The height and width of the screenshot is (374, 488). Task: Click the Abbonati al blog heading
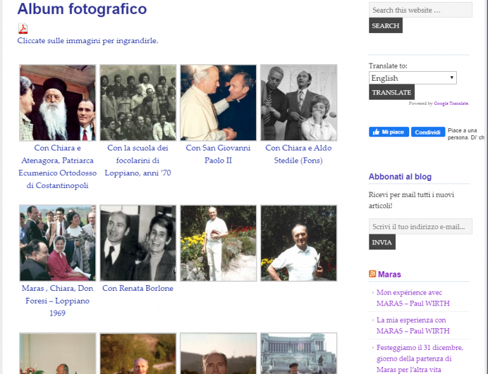tap(400, 177)
